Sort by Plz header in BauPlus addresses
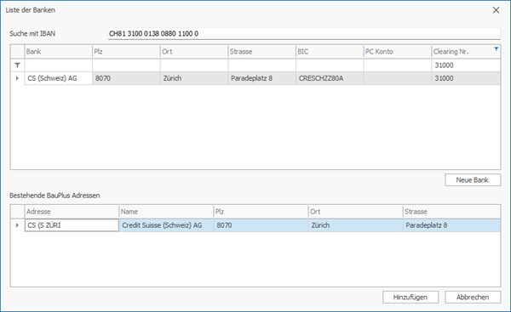This screenshot has width=511, height=312. [x=261, y=212]
